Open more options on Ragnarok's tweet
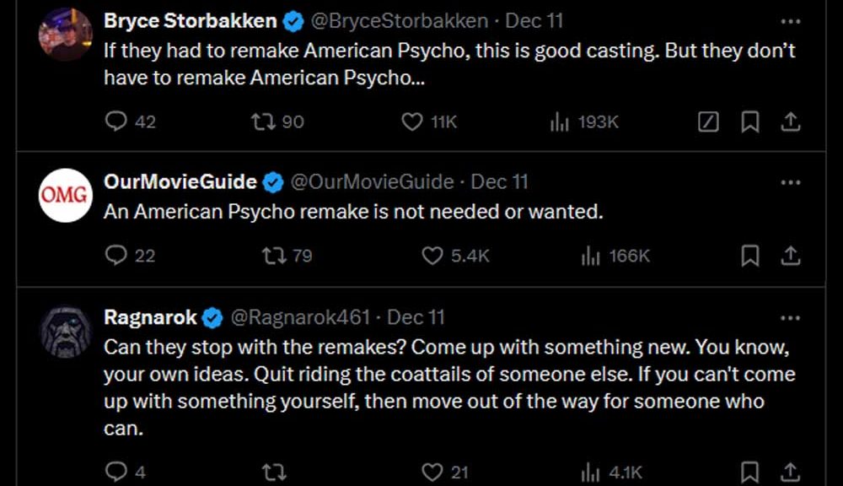The height and width of the screenshot is (486, 843). click(790, 317)
